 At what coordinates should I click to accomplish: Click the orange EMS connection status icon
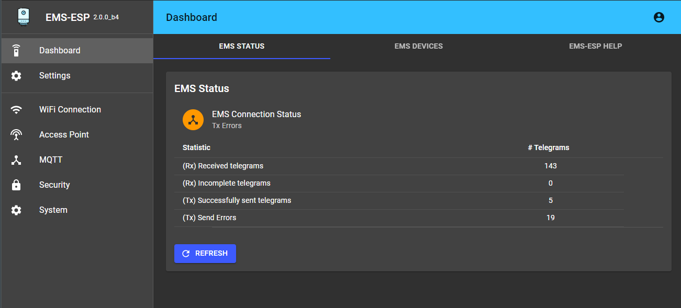click(193, 120)
